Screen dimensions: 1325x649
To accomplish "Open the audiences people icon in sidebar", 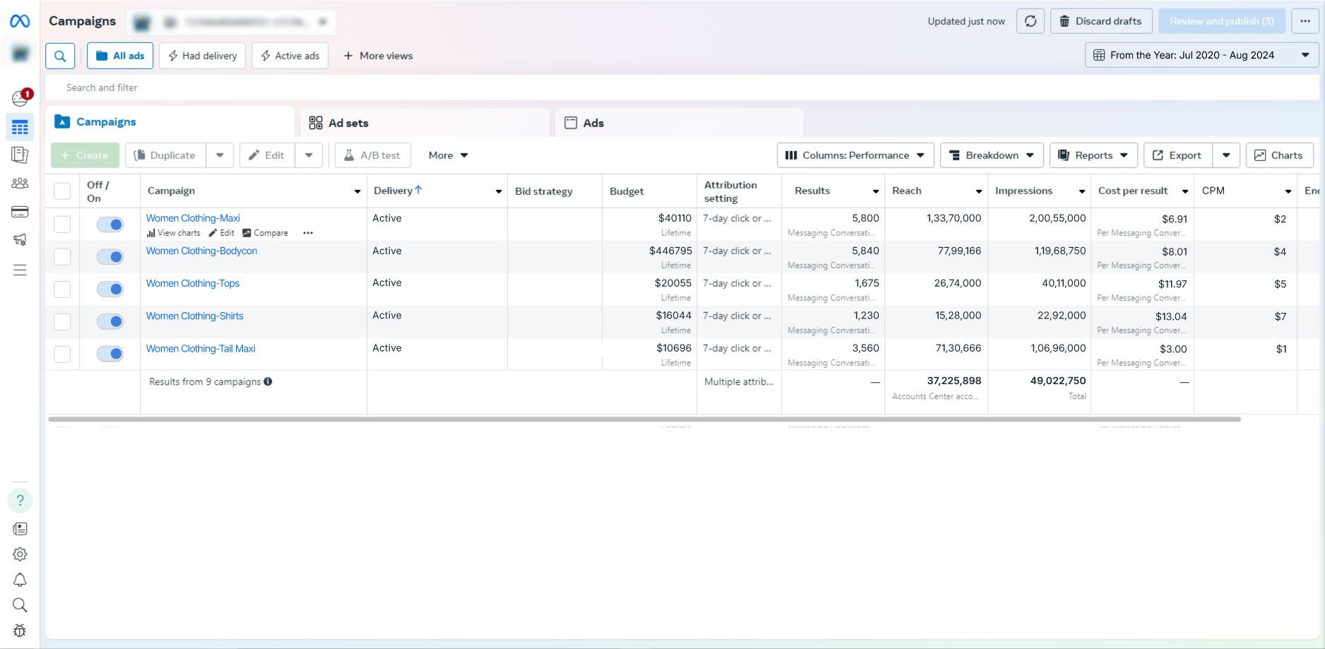I will coord(20,184).
